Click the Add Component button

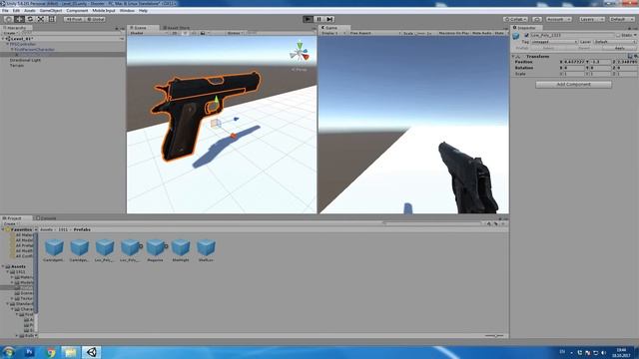(x=573, y=84)
